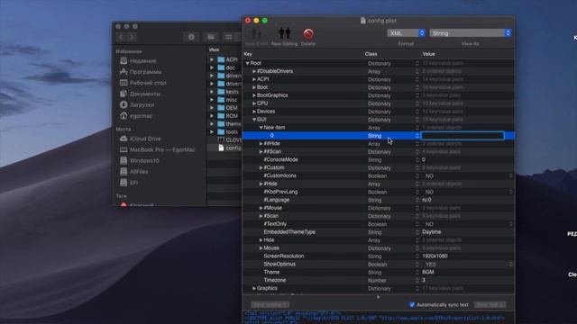This screenshot has height=324, width=577.
Task: Open #TextOnly NO value popup
Action: [x=511, y=224]
